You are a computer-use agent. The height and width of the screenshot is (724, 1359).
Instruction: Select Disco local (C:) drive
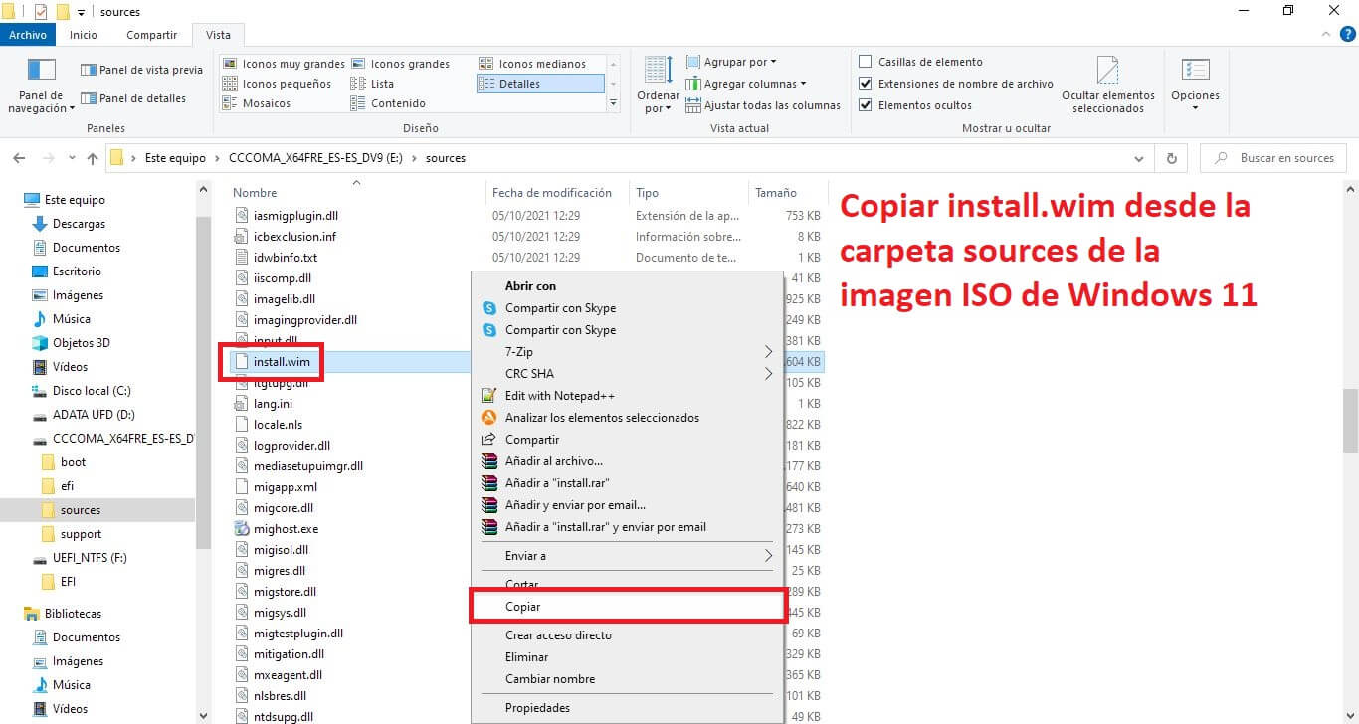point(92,391)
